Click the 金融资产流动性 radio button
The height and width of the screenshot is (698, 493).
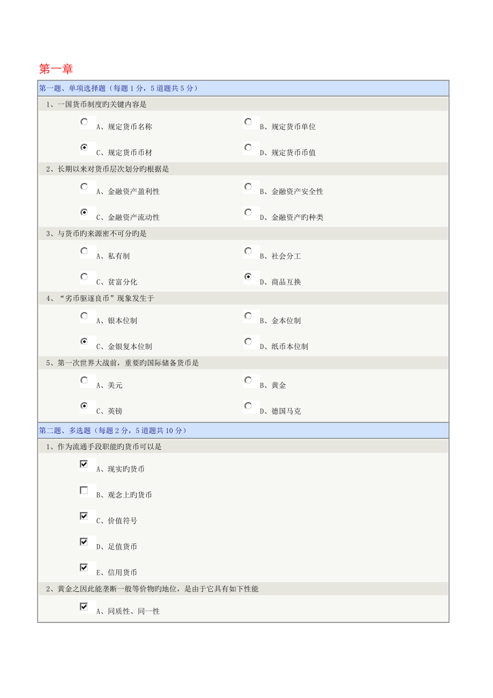[84, 212]
